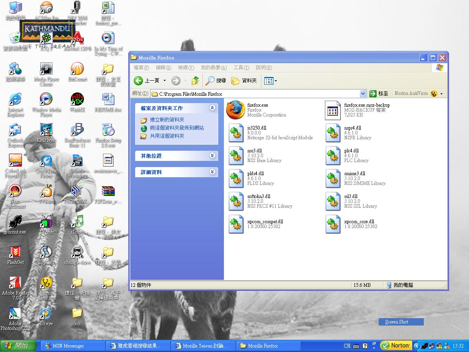This screenshot has width=469, height=352.
Task: Click the Up folder toolbar icon
Action: point(195,81)
